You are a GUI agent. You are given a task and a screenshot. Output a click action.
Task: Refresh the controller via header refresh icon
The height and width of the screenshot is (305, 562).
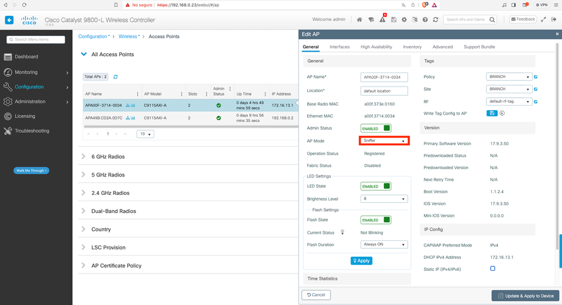[x=435, y=20]
